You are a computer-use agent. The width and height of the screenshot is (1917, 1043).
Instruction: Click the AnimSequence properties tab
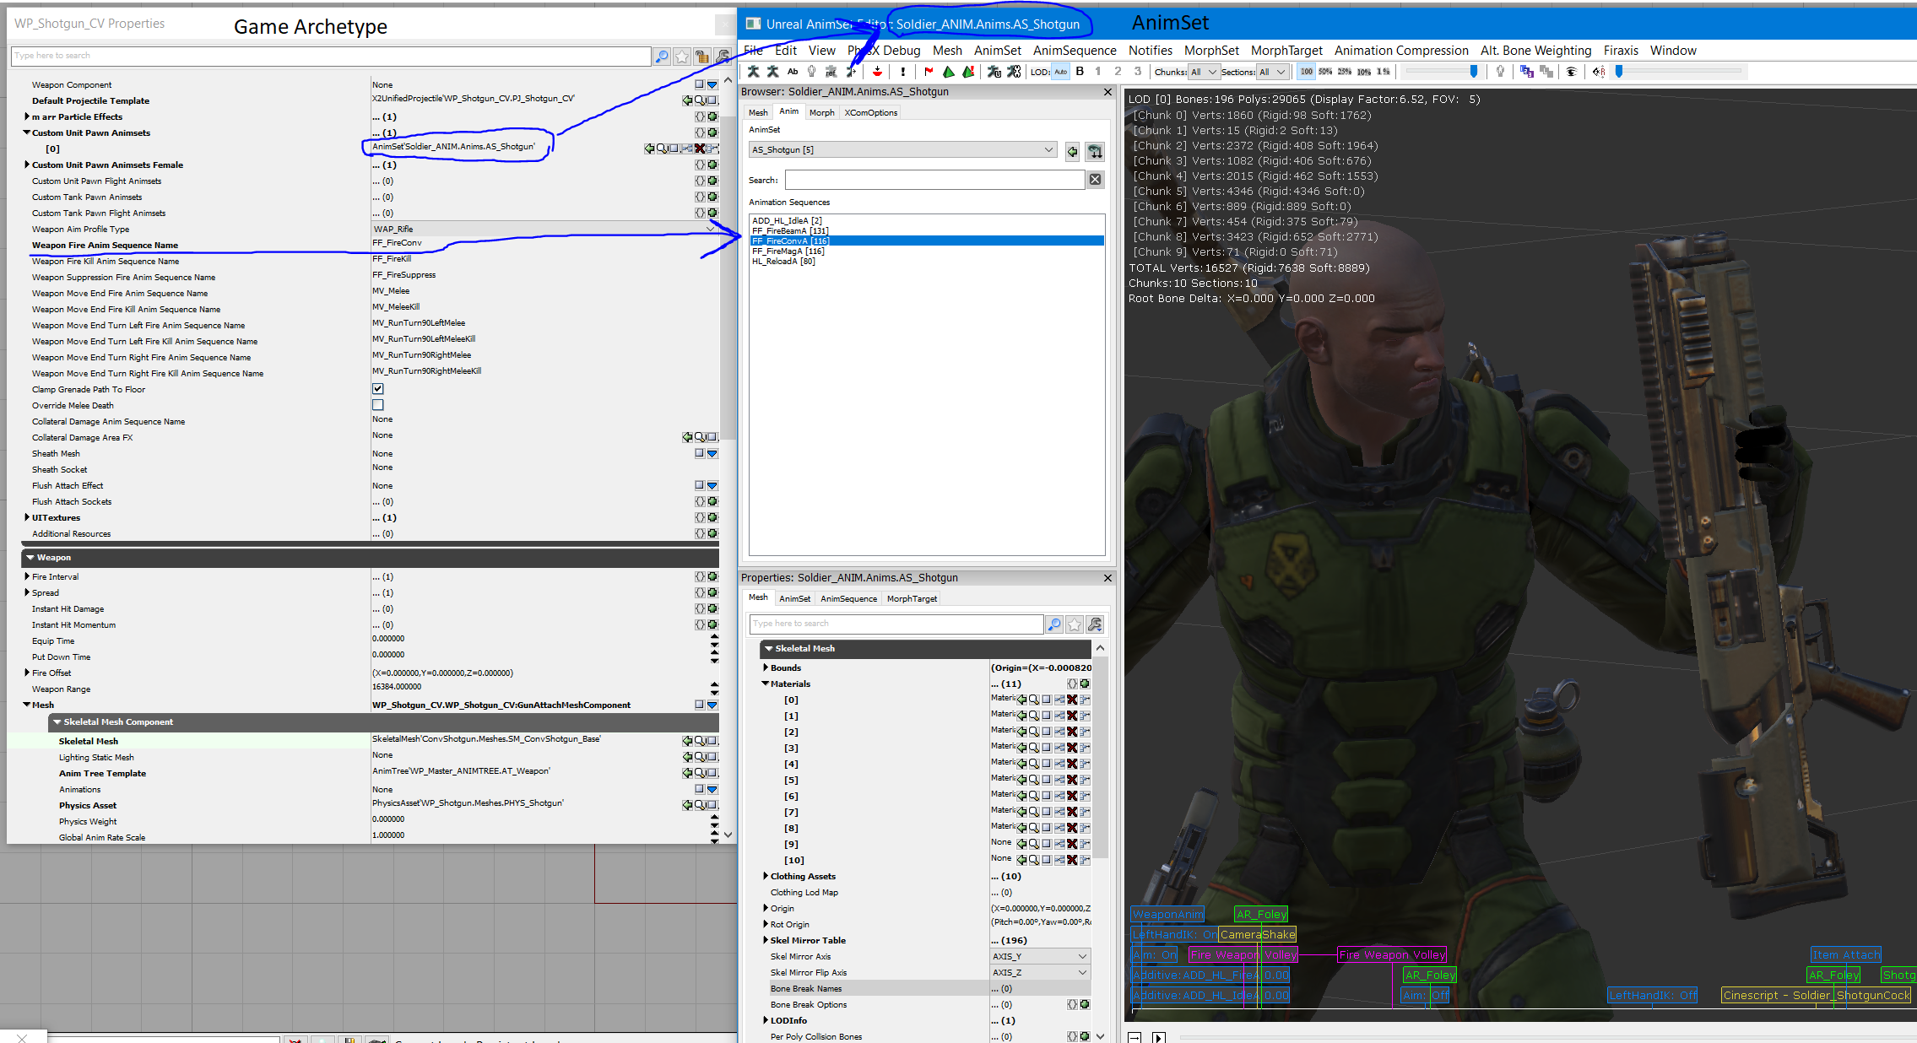[x=848, y=599]
